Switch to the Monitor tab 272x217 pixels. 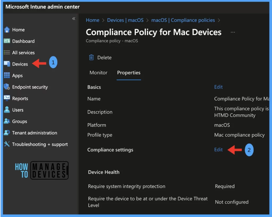coord(98,73)
